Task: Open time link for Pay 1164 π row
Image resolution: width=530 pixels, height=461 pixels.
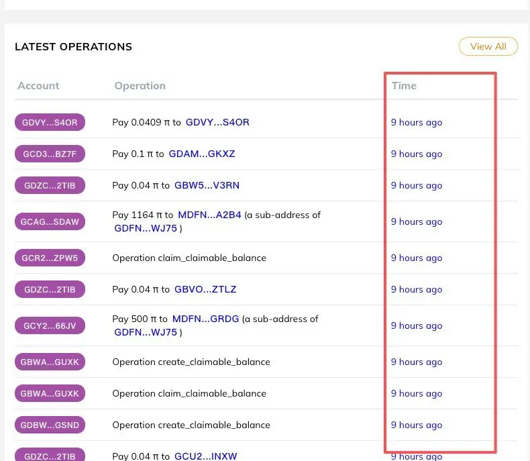Action: pos(417,221)
